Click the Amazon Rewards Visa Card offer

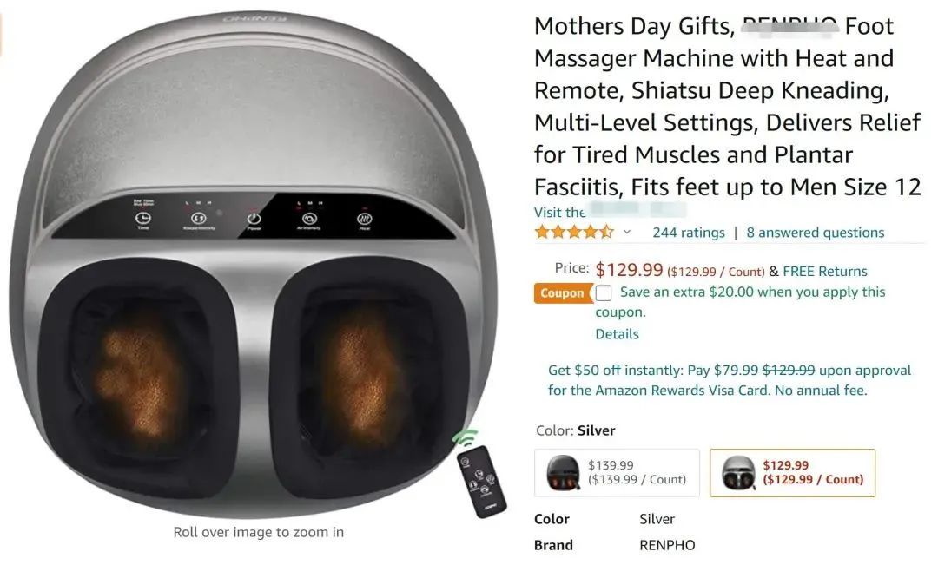730,380
